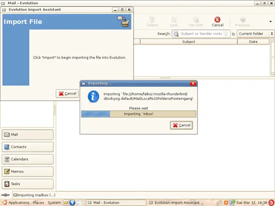Click the search magnifier icon
Viewport: 275px width, 206px height.
pyautogui.click(x=176, y=34)
